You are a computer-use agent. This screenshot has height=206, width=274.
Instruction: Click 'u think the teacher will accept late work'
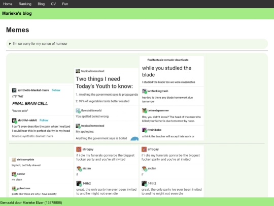pyautogui.click(x=168, y=136)
